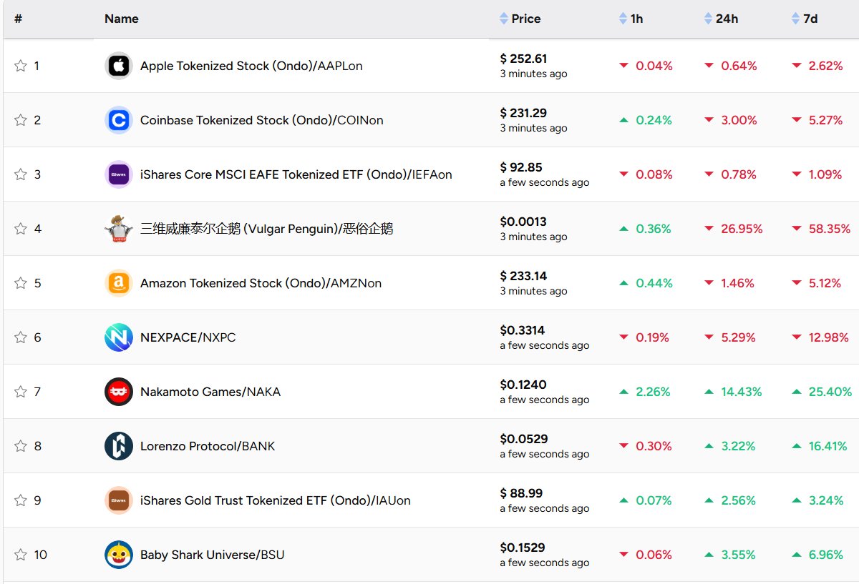Screen dimensions: 859x584
Task: Add Amazon Tokenized Stock to favorites
Action: tap(21, 283)
